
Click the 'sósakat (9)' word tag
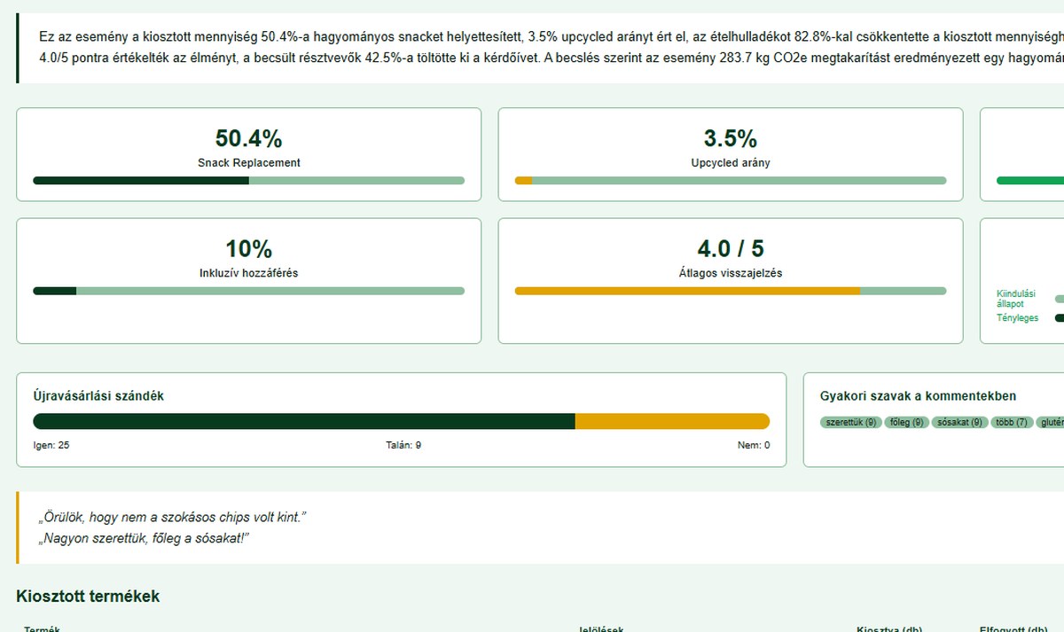pyautogui.click(x=959, y=423)
